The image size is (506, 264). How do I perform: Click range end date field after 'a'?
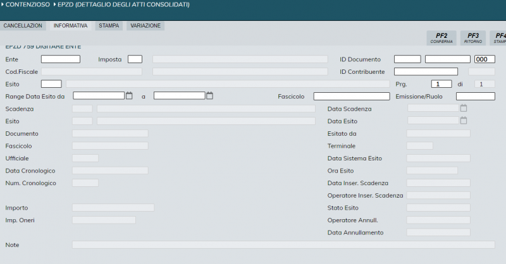(180, 96)
